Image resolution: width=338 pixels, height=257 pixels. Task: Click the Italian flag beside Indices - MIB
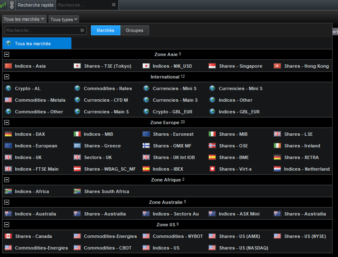coord(77,134)
